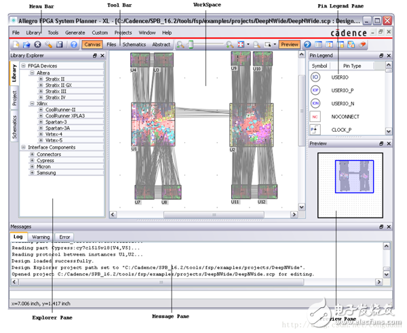Select the Warning messages tab
Image resolution: width=407 pixels, height=333 pixels.
(x=41, y=237)
